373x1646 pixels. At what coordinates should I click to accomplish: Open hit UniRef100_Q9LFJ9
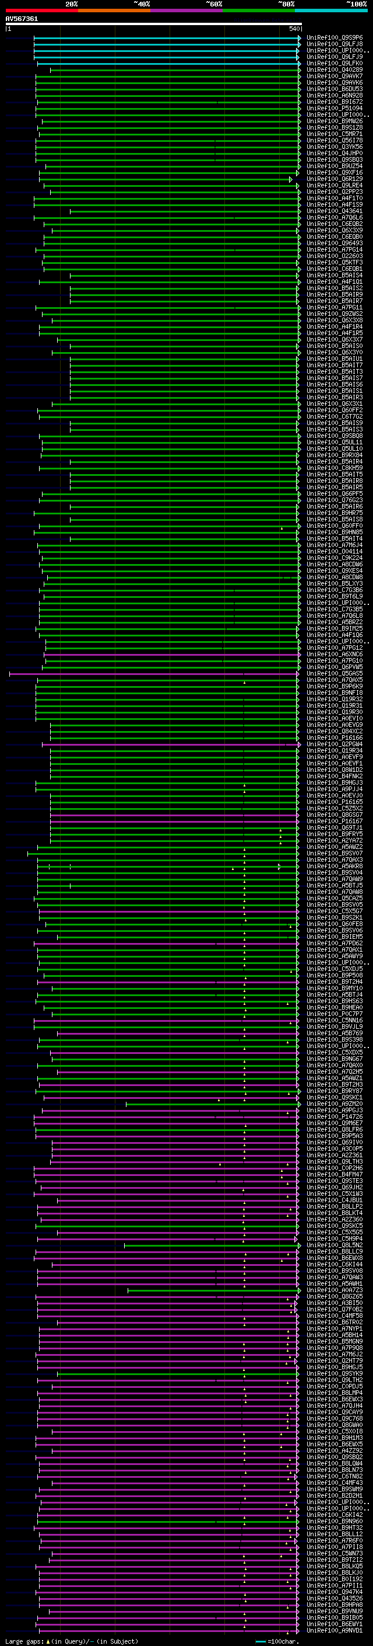tap(335, 57)
